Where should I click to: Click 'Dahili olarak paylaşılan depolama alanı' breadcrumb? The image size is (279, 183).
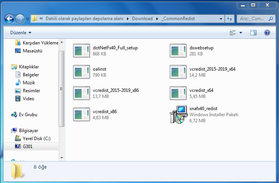point(84,19)
